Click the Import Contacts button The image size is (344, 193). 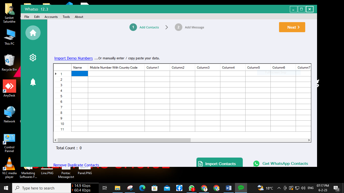[x=219, y=163]
